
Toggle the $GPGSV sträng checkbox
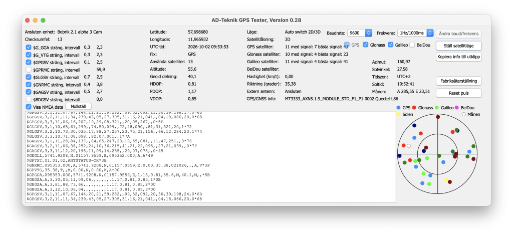29,62
